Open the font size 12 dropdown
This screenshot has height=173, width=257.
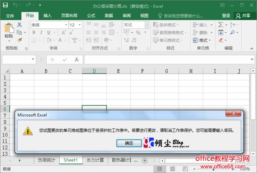pos(79,25)
